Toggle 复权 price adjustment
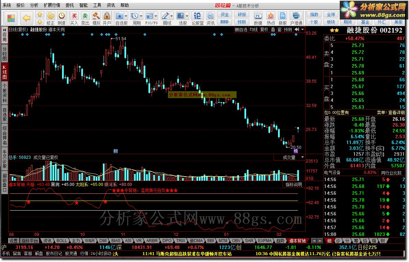Screen dimensions: 409x262 tap(264, 30)
